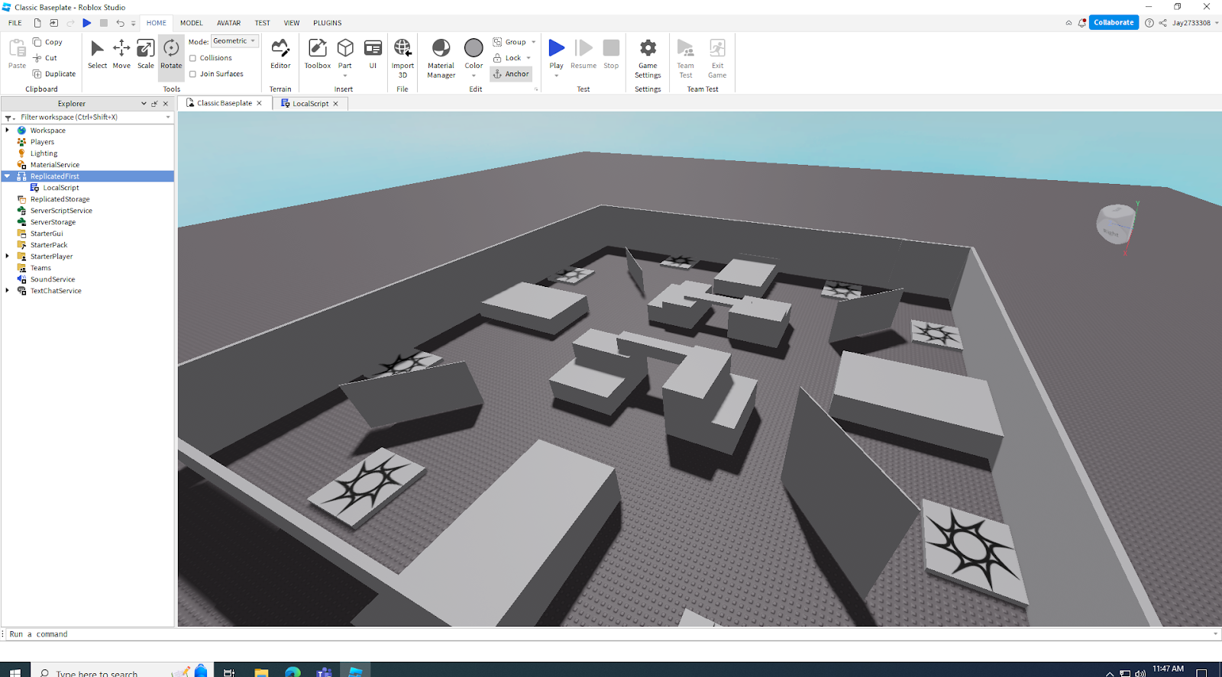This screenshot has height=677, width=1222.
Task: Expand the StarterPlayer node
Action: 8,256
